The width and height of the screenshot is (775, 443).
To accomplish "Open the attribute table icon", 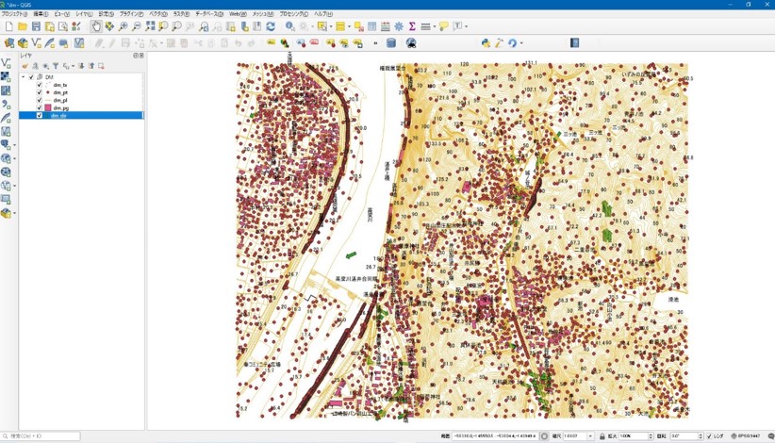I will tap(371, 26).
